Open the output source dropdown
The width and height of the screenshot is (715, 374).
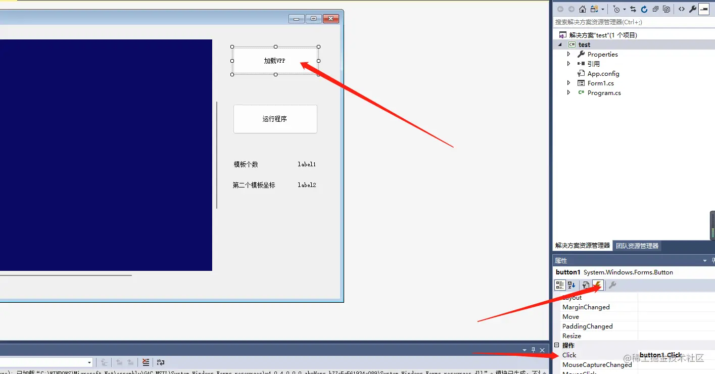[x=90, y=362]
